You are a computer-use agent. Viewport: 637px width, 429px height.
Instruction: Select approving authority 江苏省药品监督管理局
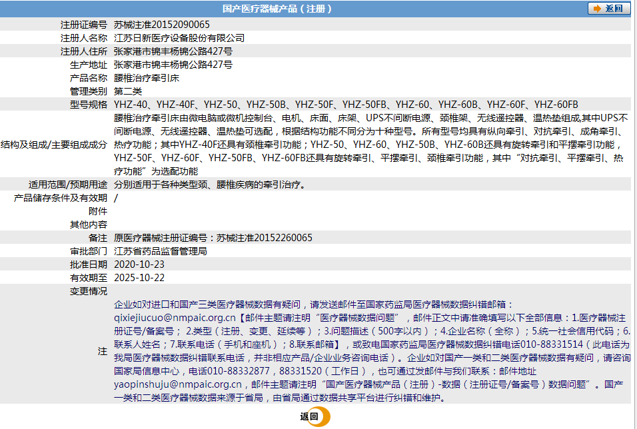(161, 251)
